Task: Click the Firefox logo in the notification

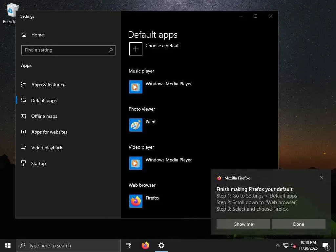Action: [x=219, y=178]
